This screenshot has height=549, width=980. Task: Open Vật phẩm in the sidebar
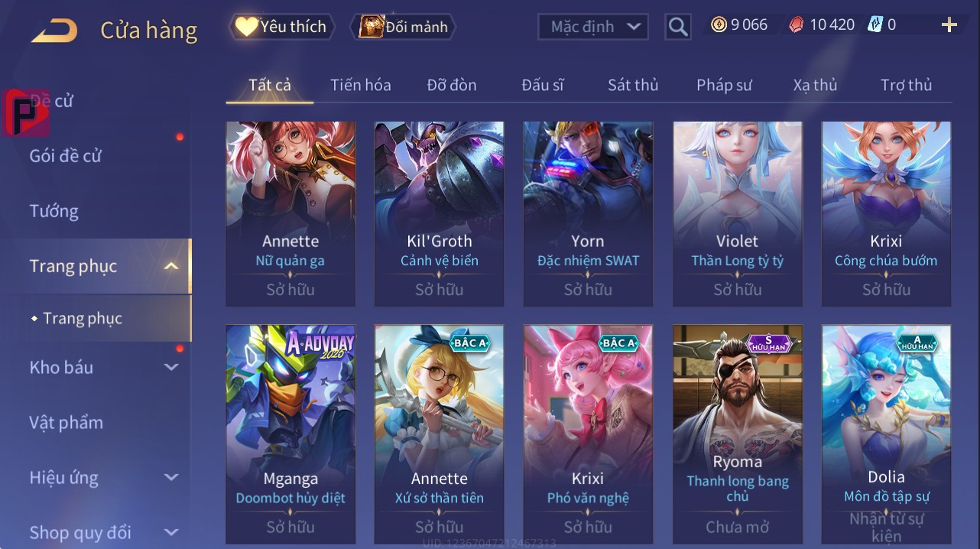click(x=67, y=422)
